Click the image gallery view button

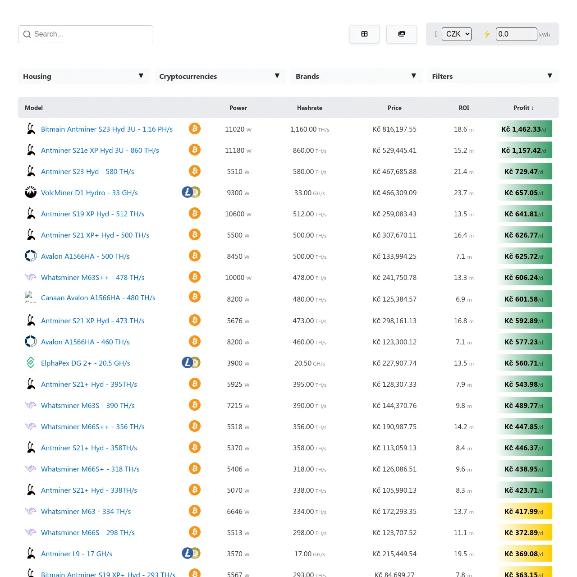click(x=402, y=34)
